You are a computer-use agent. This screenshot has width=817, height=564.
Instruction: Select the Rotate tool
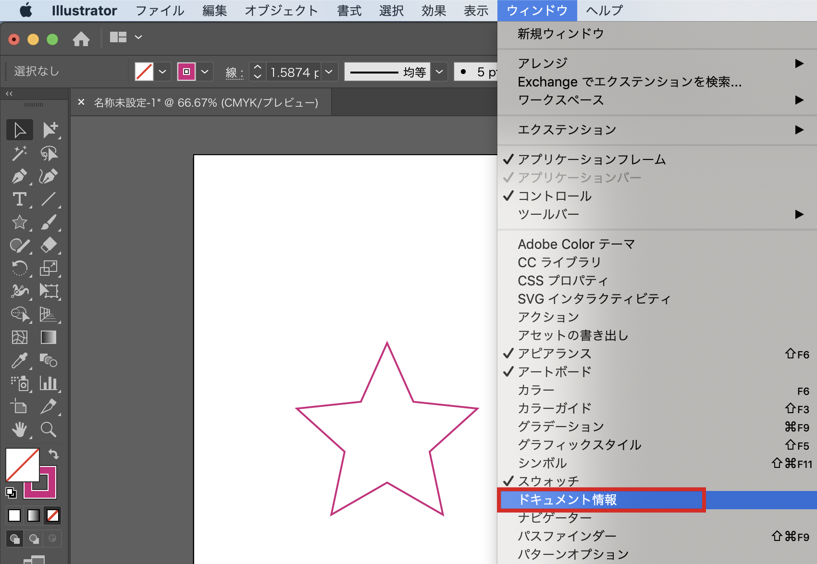tap(19, 268)
